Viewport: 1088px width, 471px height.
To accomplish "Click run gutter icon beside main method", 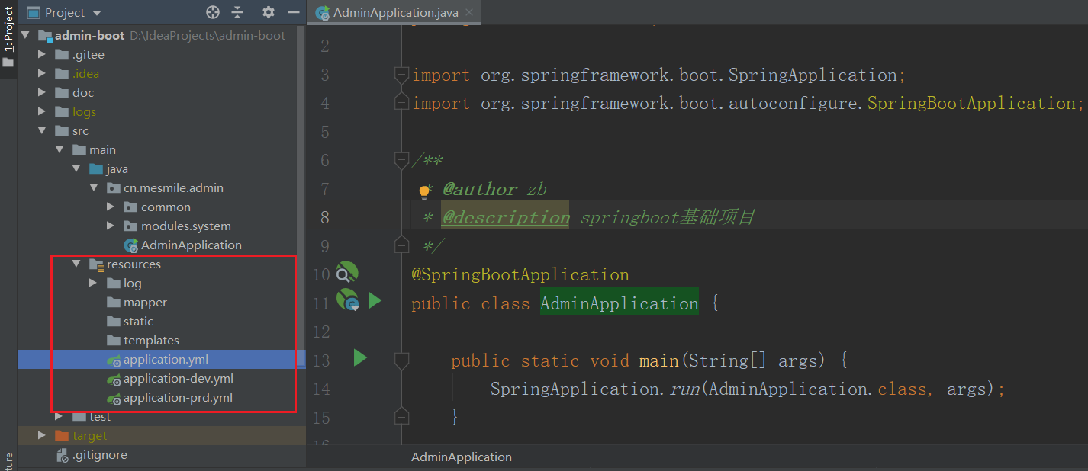I will click(x=360, y=357).
